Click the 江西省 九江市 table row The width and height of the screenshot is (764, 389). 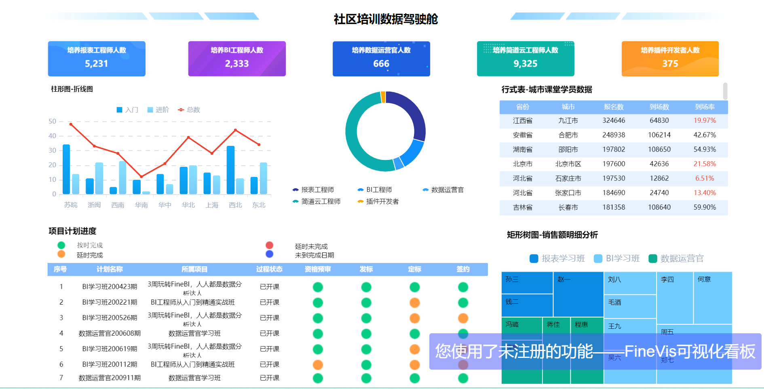coord(614,120)
